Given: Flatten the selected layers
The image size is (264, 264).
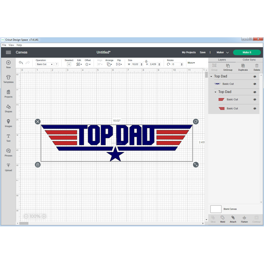Looking at the screenshot, I should [244, 219].
